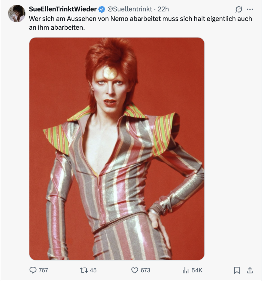Toggle the bookmark icon
Viewport: 267px width, 281px height.
click(x=237, y=270)
